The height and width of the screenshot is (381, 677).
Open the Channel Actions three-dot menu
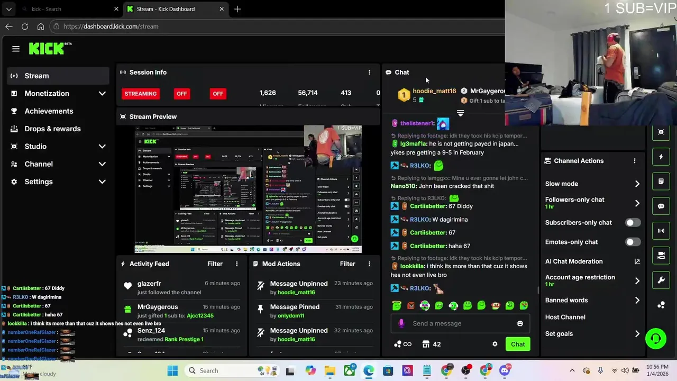tap(635, 161)
